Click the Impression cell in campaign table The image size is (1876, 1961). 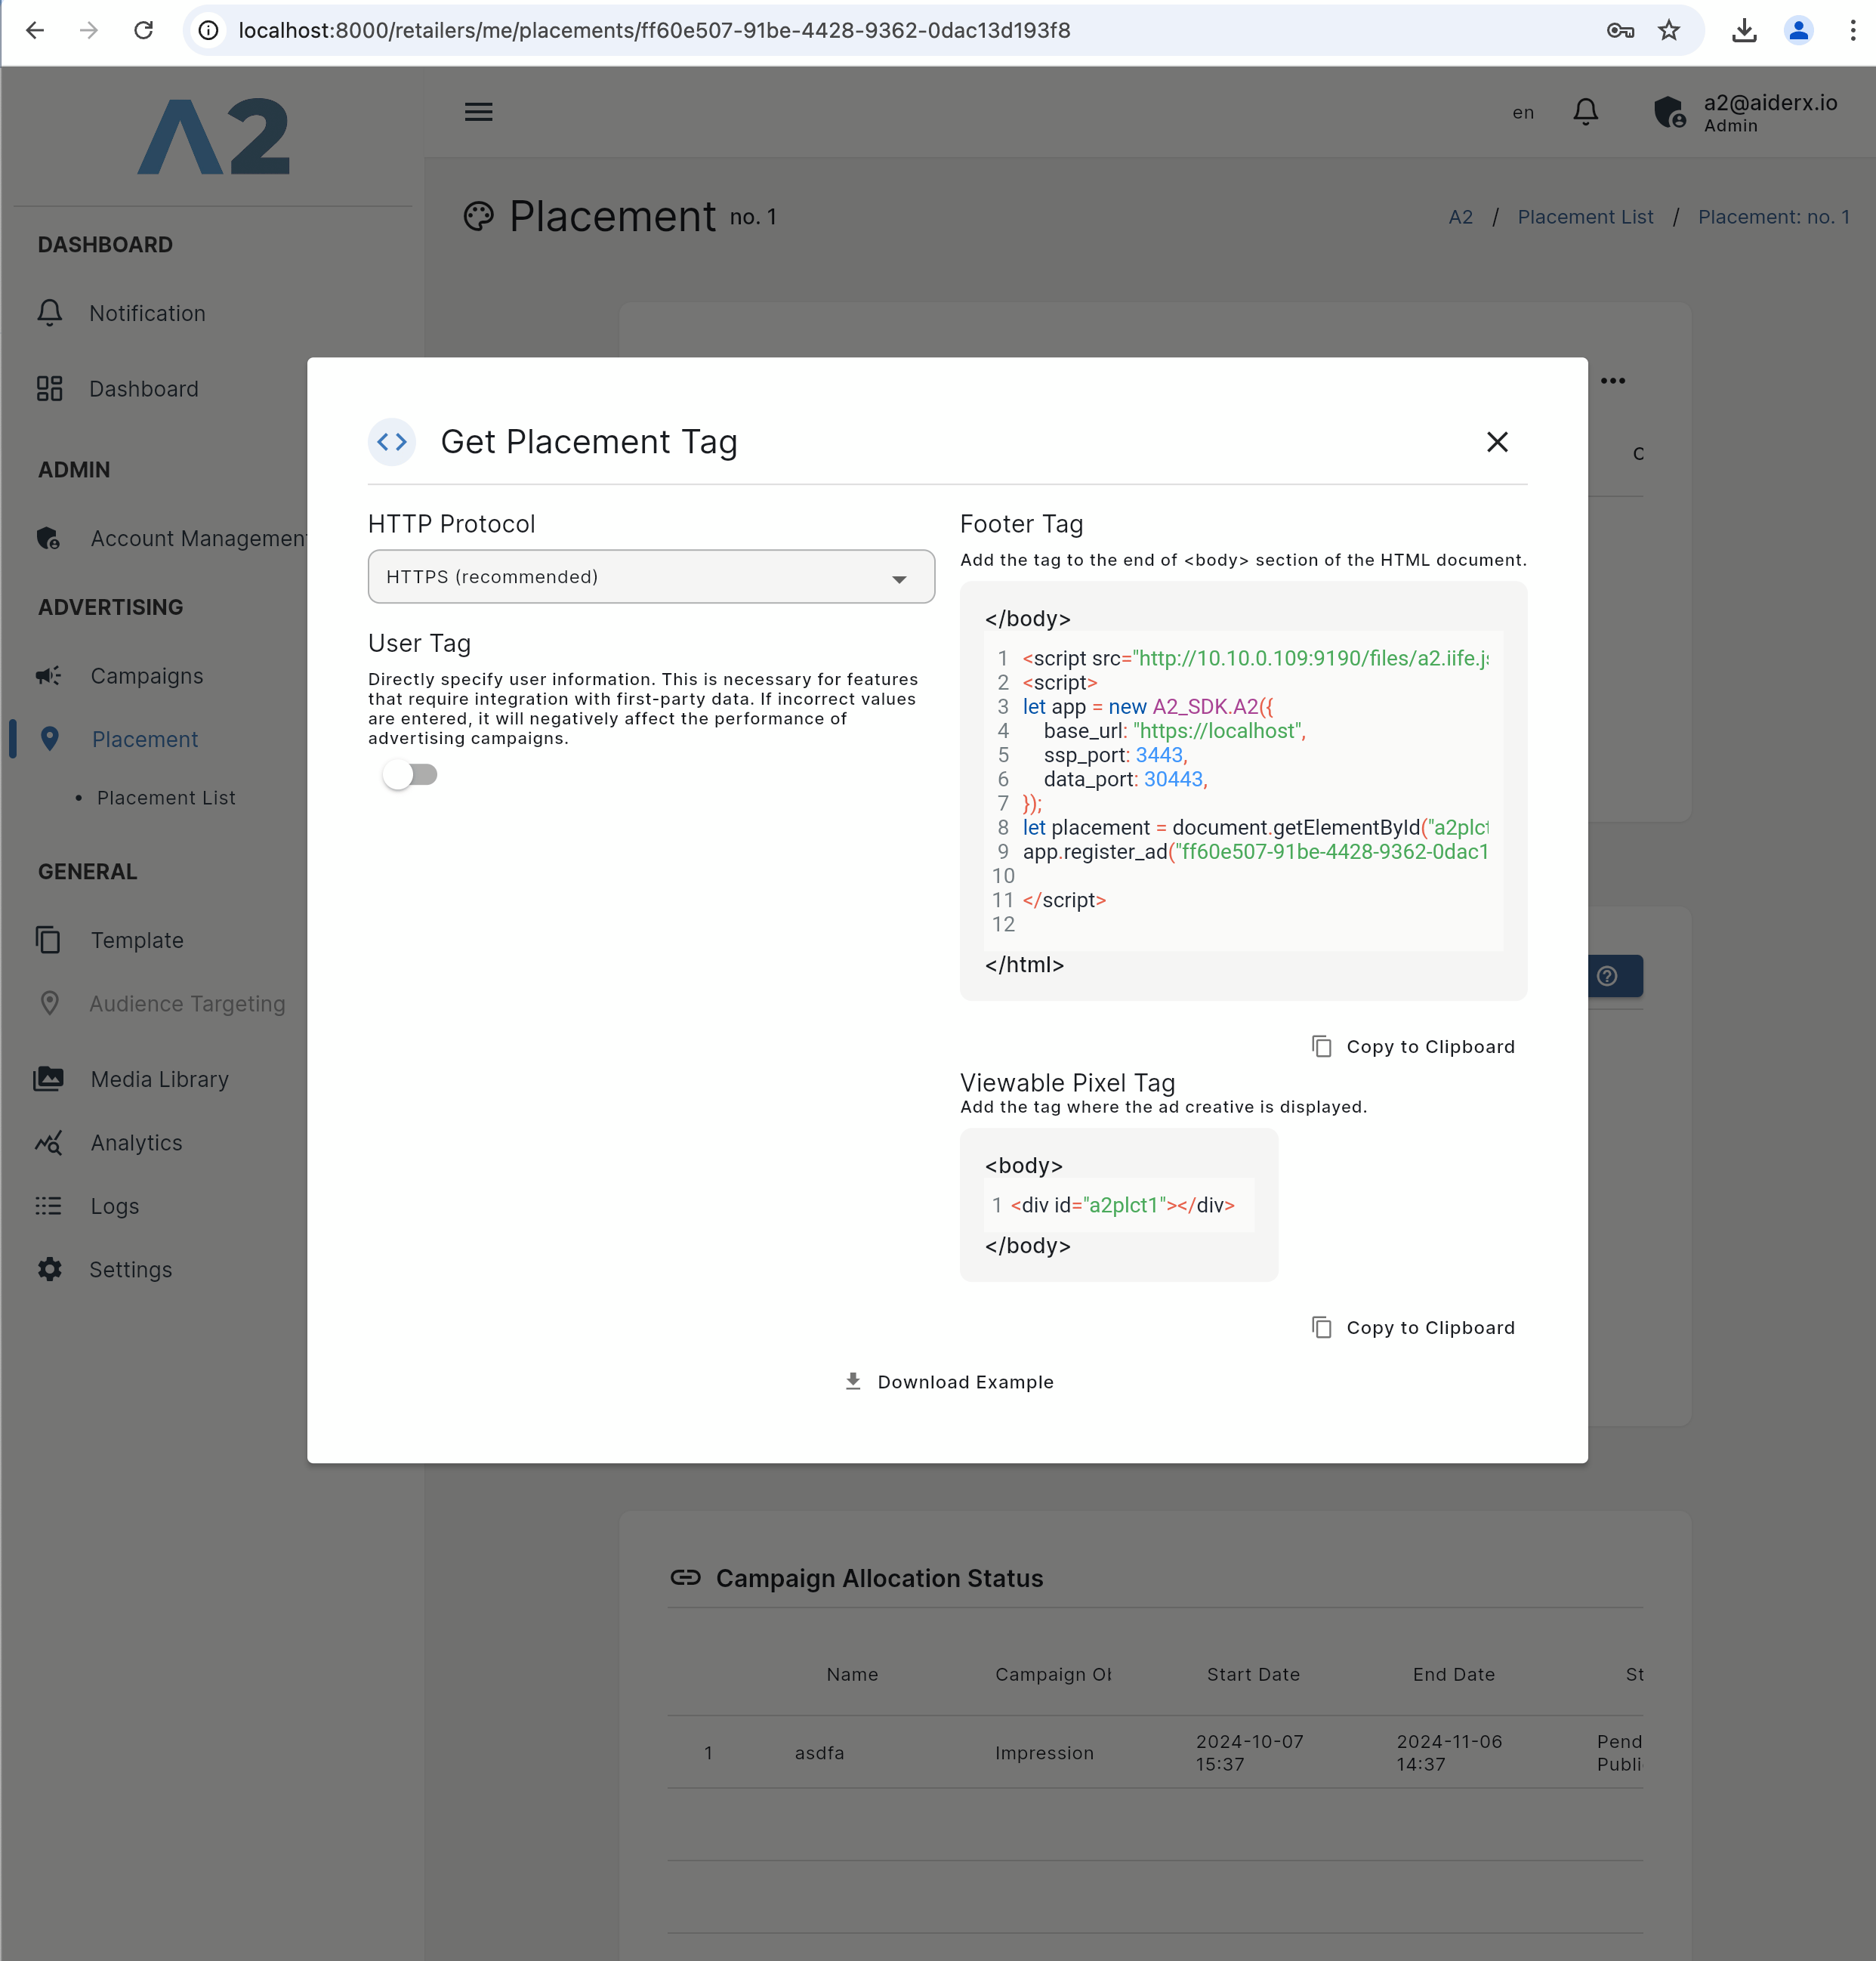point(1044,1753)
